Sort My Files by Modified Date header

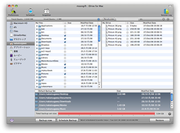click(89, 23)
